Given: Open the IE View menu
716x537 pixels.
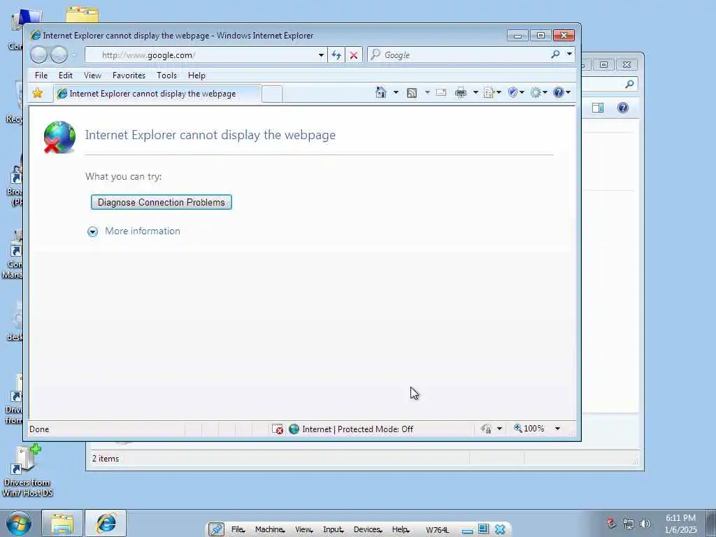Looking at the screenshot, I should point(92,76).
